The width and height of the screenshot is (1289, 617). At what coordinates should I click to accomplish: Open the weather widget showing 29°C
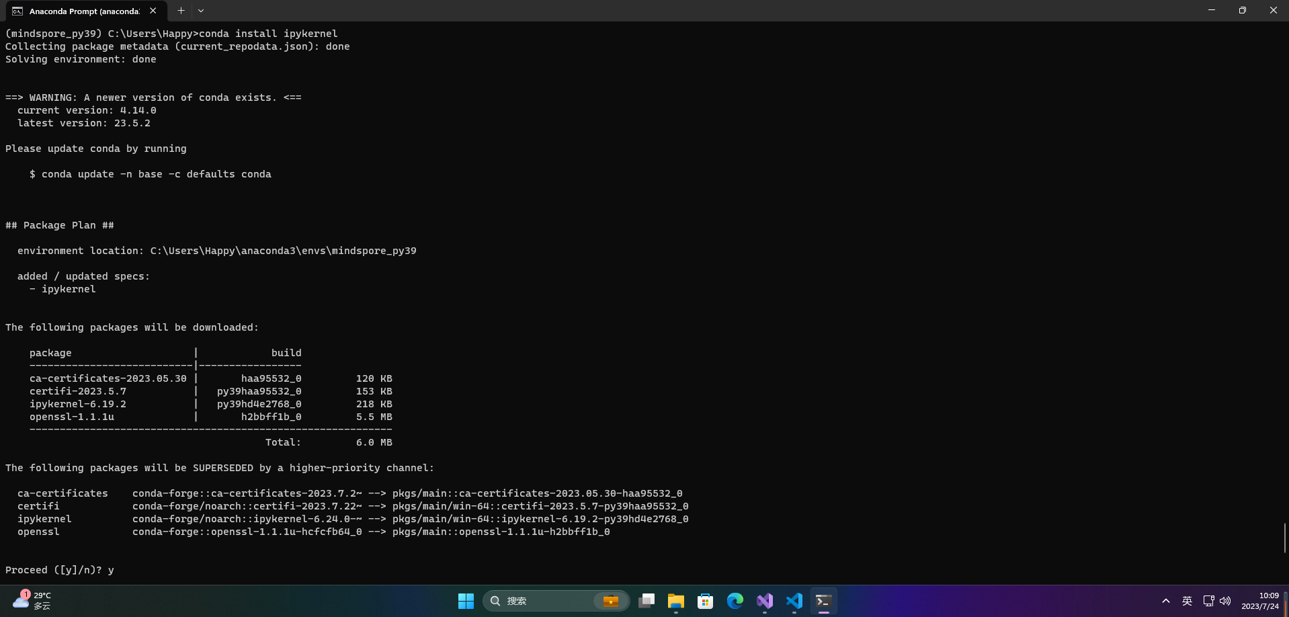(32, 600)
